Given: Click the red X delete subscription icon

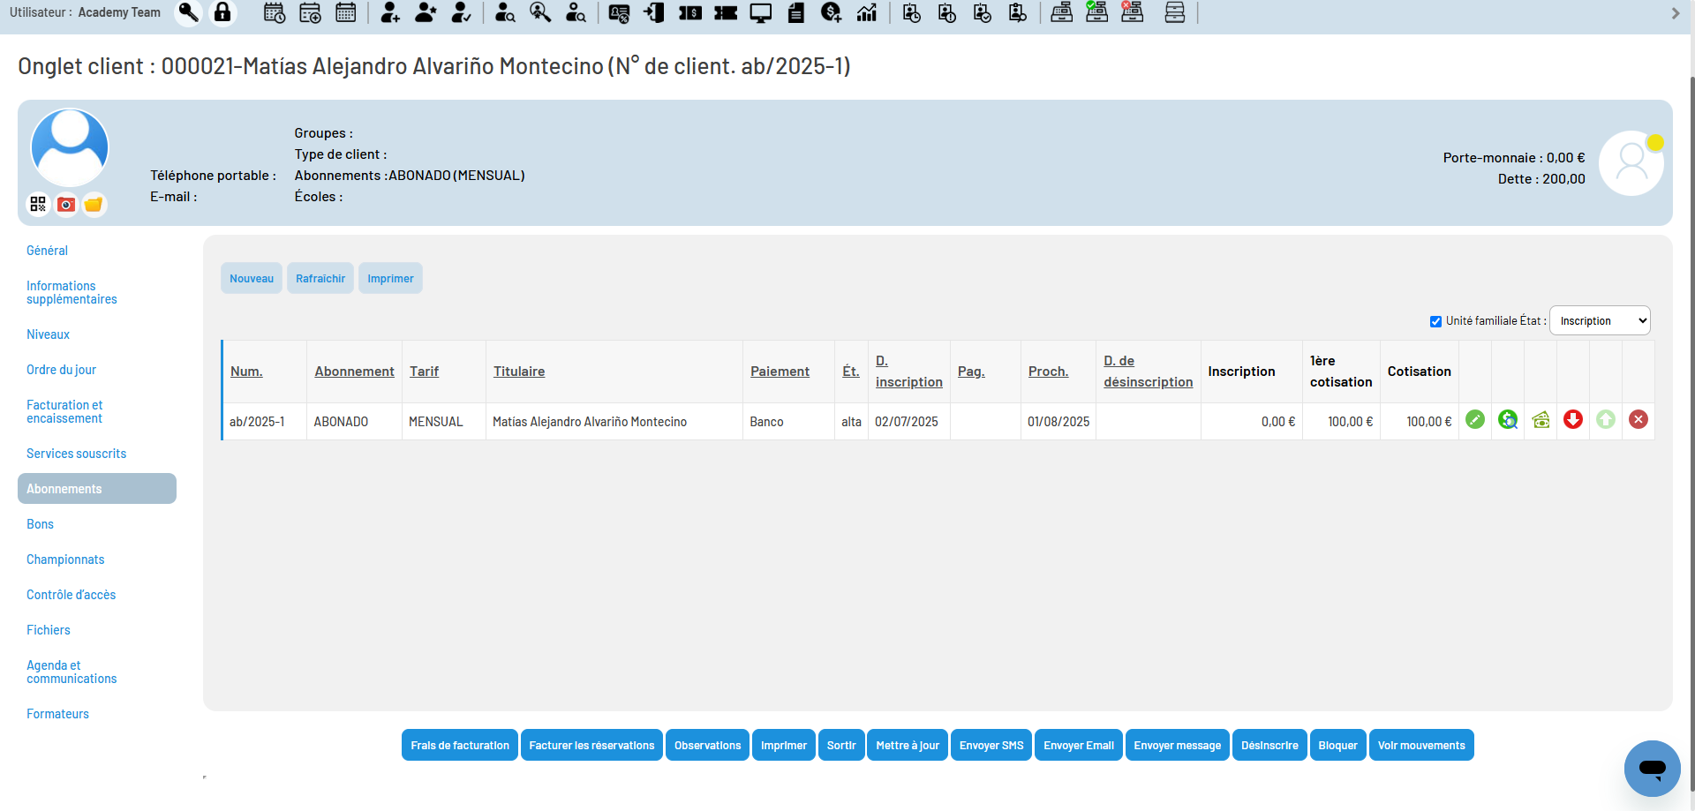Looking at the screenshot, I should 1638,420.
